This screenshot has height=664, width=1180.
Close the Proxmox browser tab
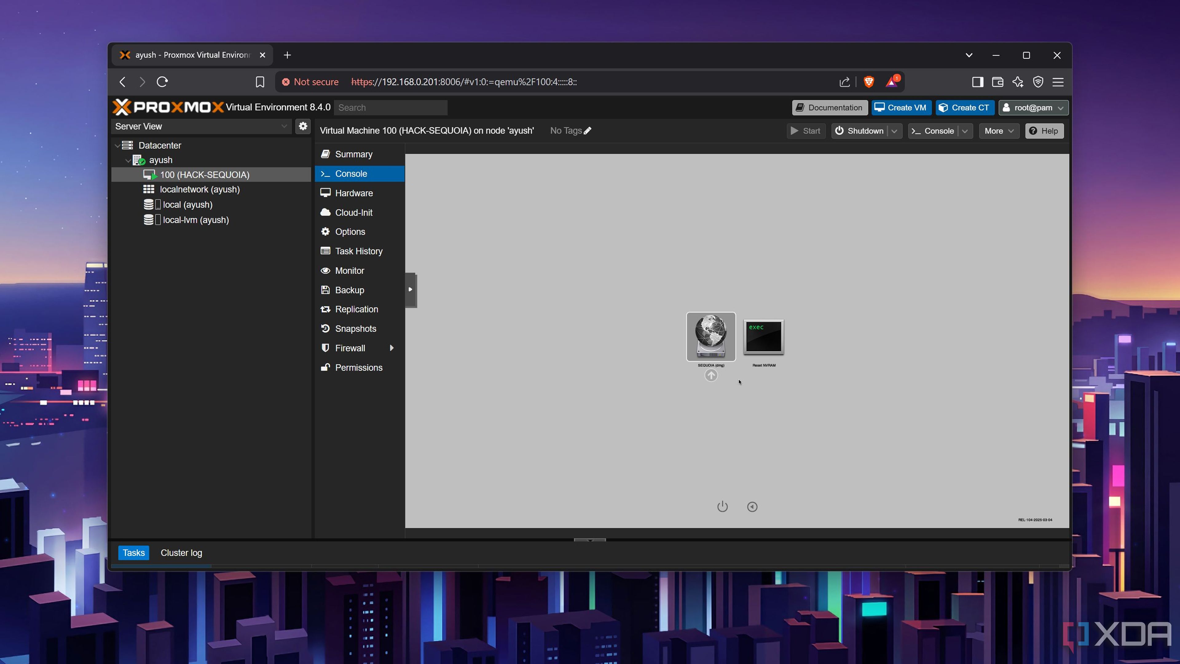(262, 55)
